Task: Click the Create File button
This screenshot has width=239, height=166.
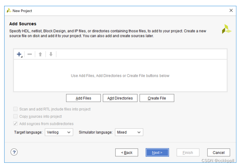Action: (x=157, y=98)
